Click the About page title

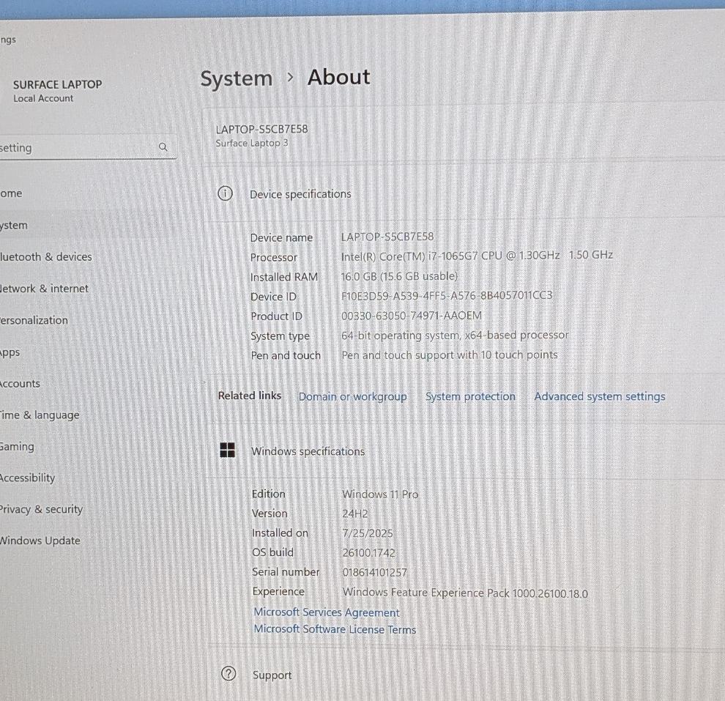[339, 77]
